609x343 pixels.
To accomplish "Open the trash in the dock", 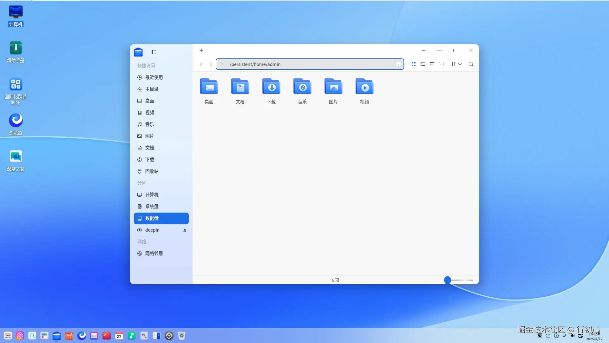I will click(182, 336).
